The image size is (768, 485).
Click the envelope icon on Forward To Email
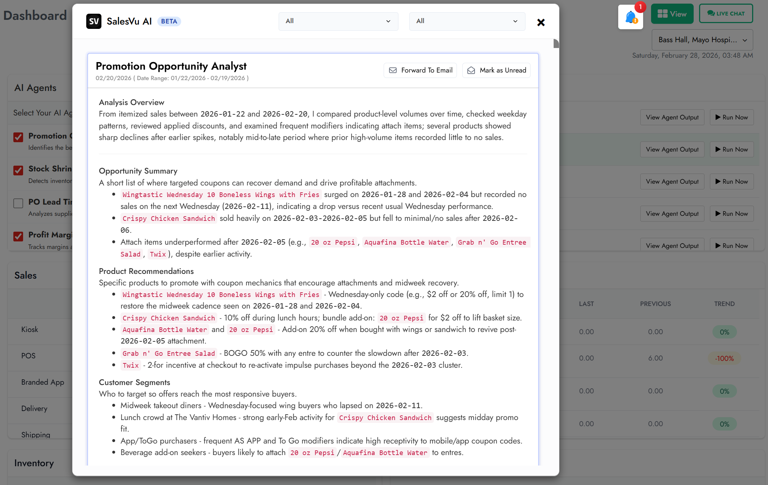click(x=393, y=70)
